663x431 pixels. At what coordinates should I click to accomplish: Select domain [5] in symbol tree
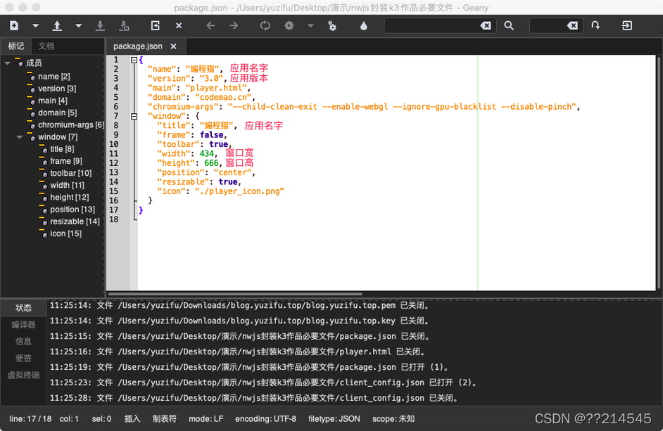coord(58,112)
